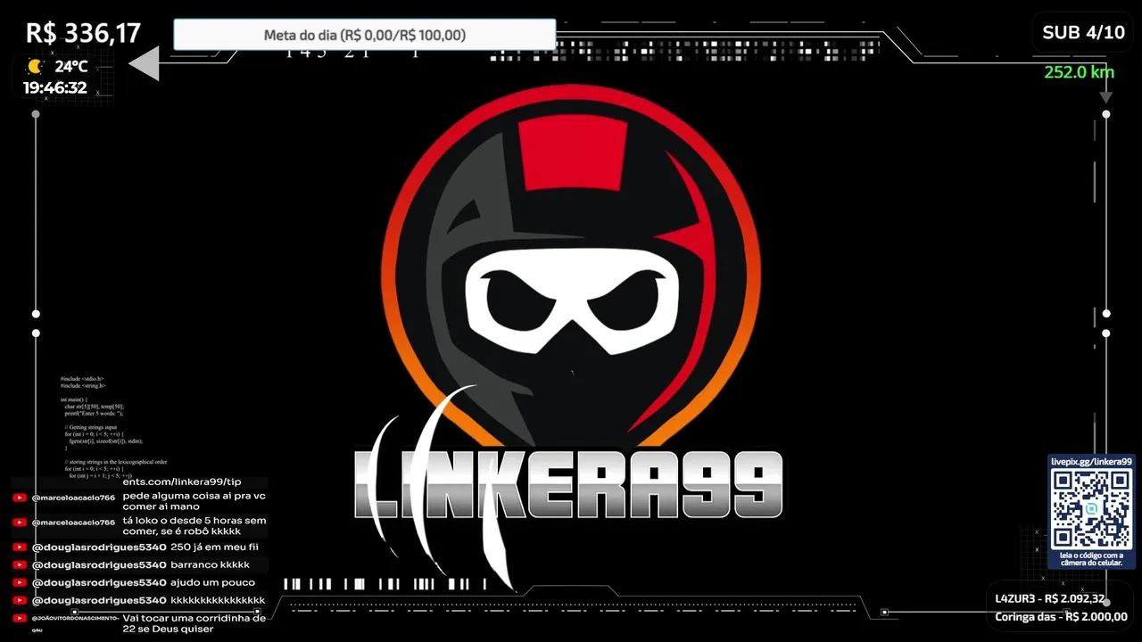Open the livepix.gg/linkera99 link text
The width and height of the screenshot is (1142, 642).
point(1091,462)
